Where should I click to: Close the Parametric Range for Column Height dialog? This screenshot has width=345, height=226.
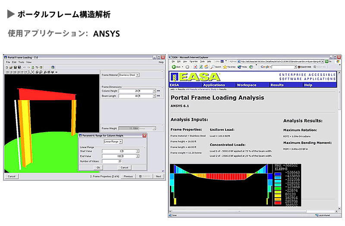144,136
